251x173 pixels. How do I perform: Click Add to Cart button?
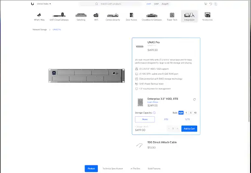coord(189,129)
